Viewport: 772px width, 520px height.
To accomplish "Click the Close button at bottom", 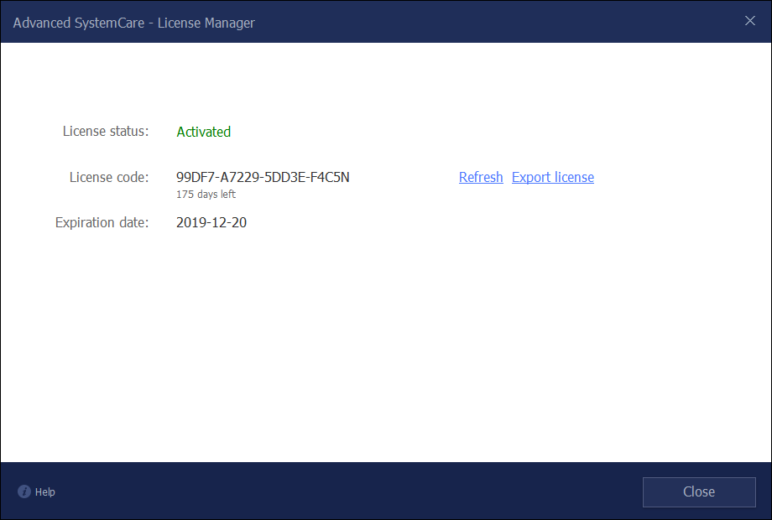I will [699, 492].
